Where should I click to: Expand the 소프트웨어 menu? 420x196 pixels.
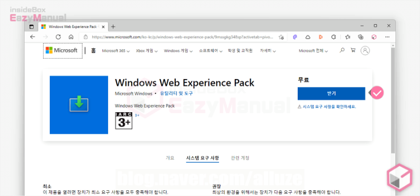point(211,50)
